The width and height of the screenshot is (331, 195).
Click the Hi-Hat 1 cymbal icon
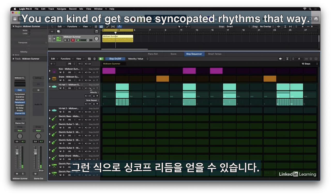[x=54, y=86]
